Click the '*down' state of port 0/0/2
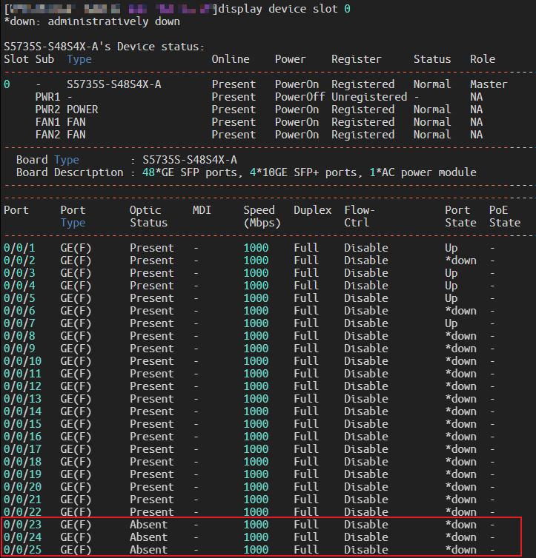The image size is (536, 558). (460, 260)
